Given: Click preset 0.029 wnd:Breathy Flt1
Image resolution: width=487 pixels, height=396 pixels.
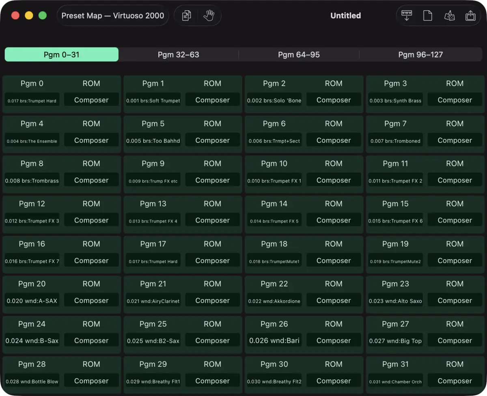Looking at the screenshot, I should (x=153, y=381).
